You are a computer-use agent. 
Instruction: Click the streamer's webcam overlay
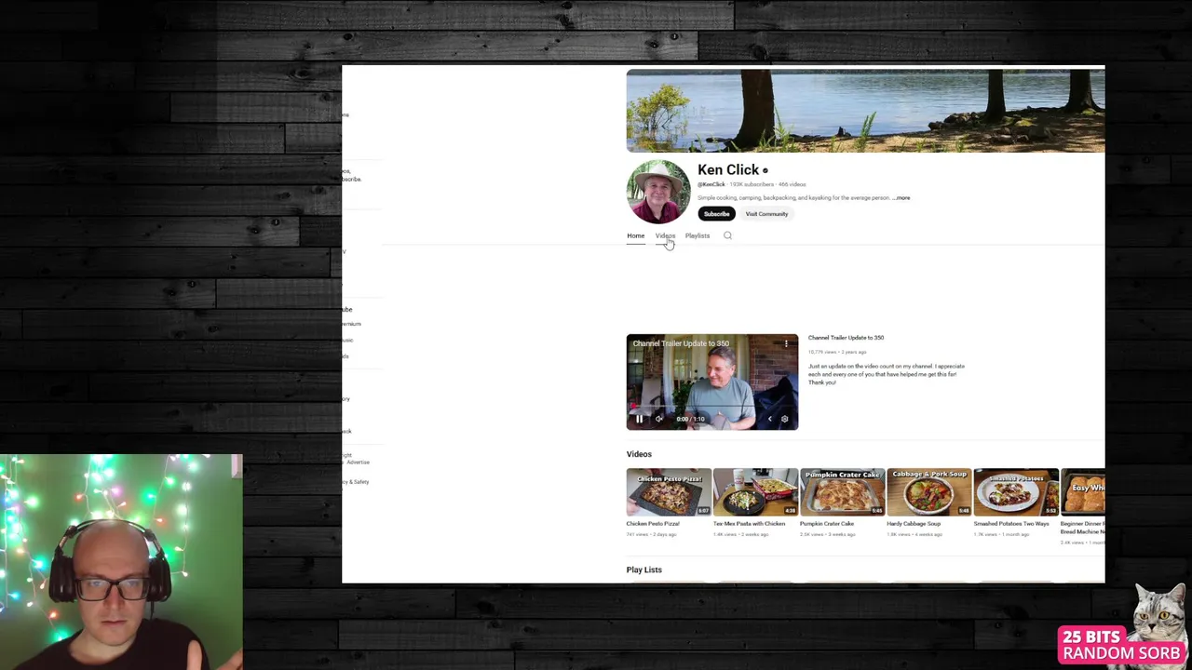point(121,562)
